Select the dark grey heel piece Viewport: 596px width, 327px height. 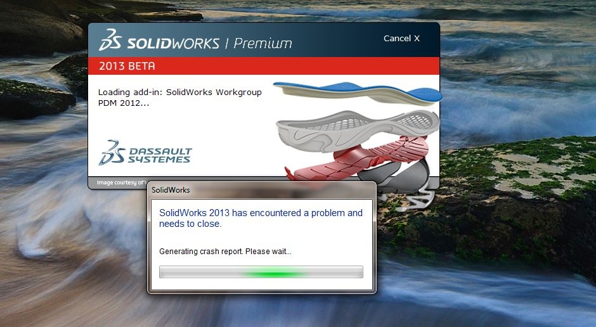(x=395, y=174)
